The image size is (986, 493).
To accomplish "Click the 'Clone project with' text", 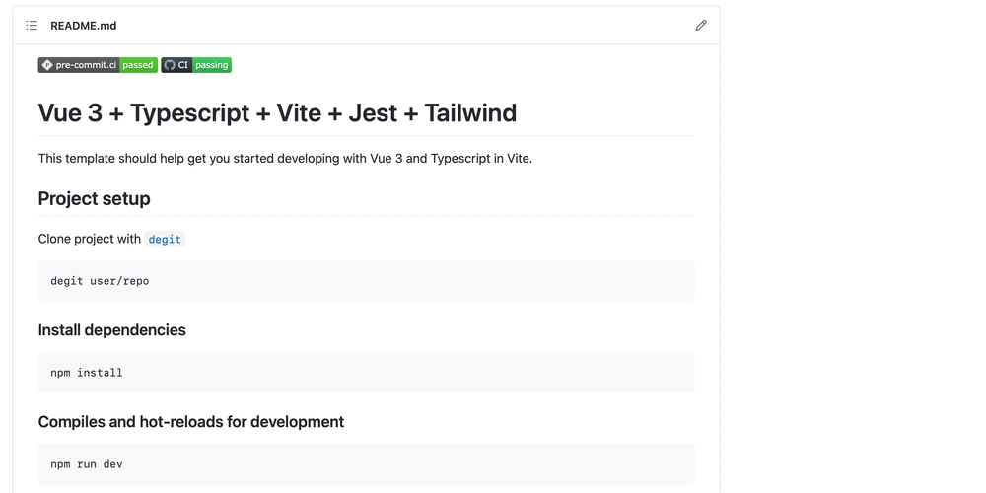I will [x=90, y=239].
